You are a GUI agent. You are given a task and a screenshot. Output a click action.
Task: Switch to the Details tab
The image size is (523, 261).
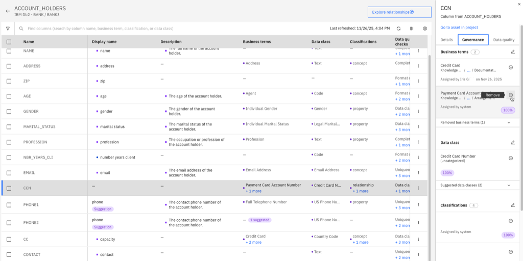point(446,40)
